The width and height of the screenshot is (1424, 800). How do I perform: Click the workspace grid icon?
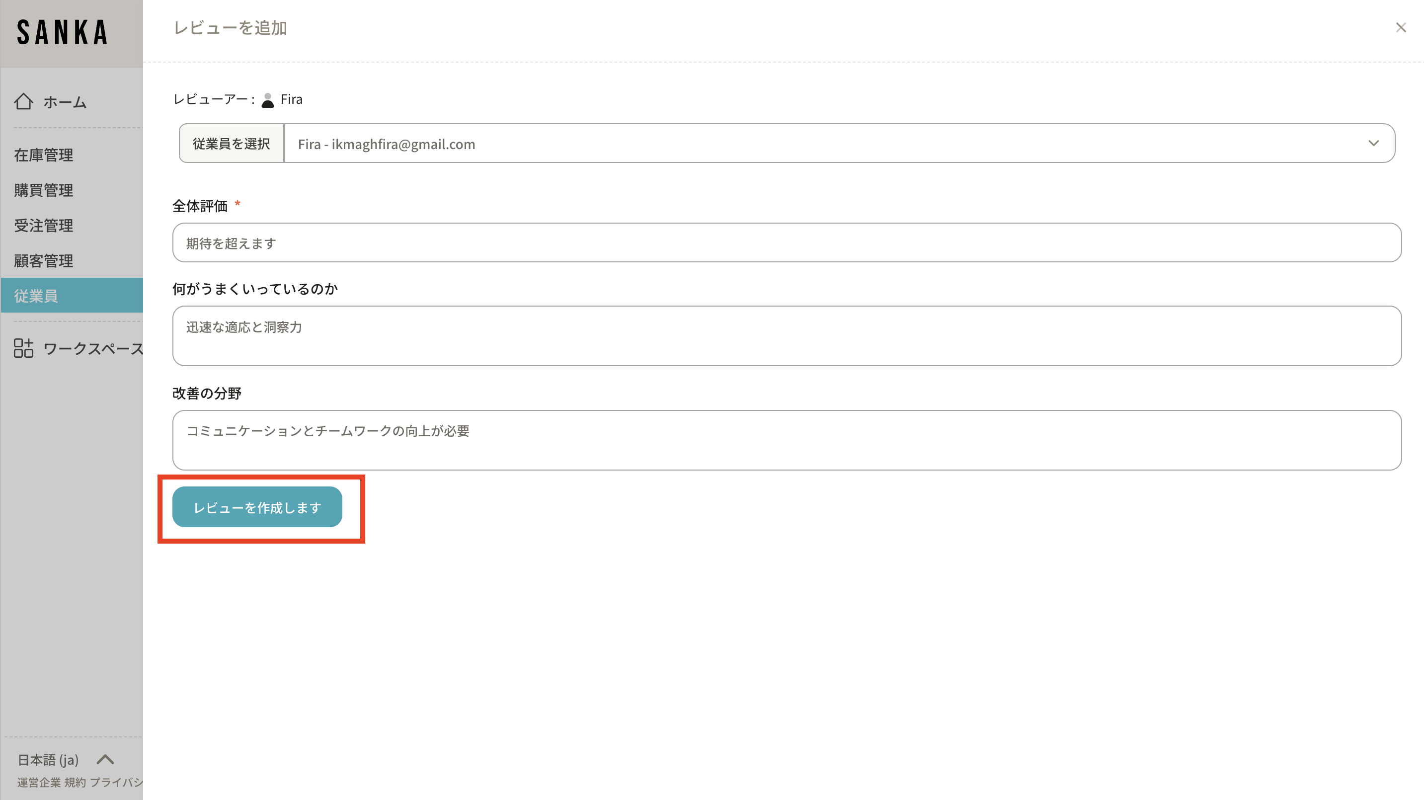(24, 348)
